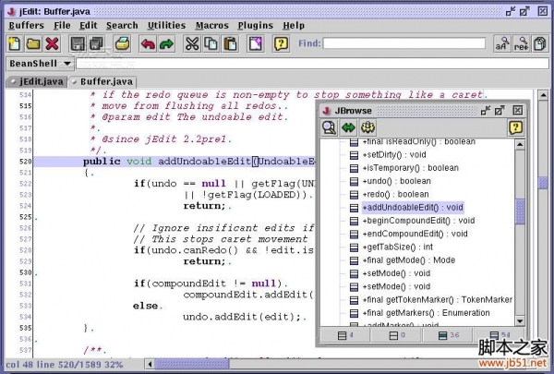
Task: Click in the Find text field
Action: click(404, 43)
